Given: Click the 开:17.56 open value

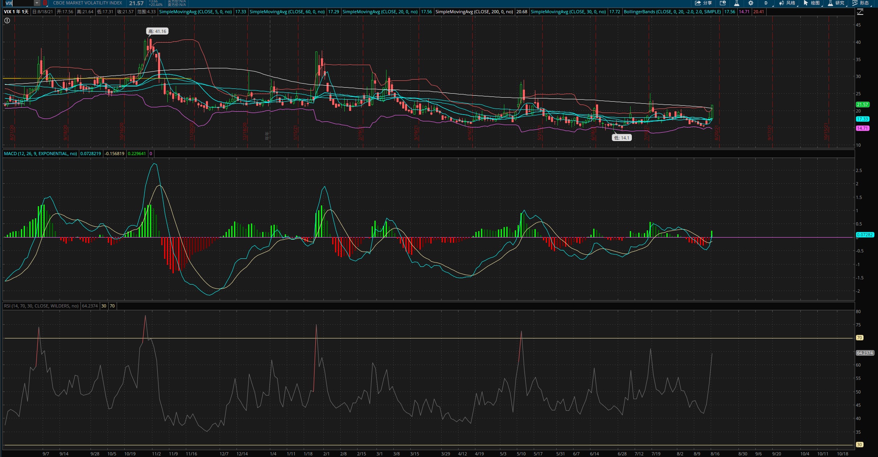Looking at the screenshot, I should pyautogui.click(x=65, y=12).
